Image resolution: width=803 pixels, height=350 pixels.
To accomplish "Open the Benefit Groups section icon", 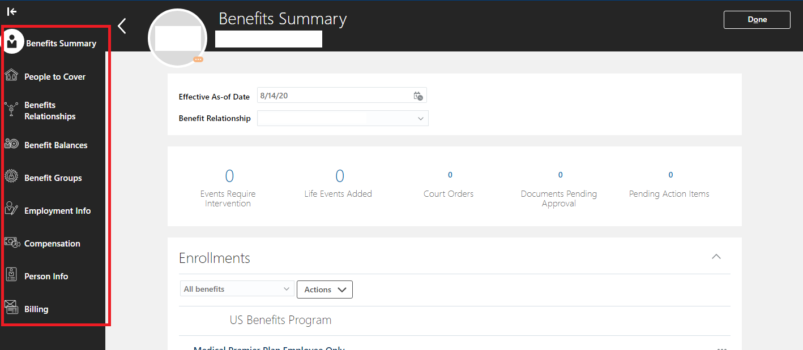I will (12, 177).
